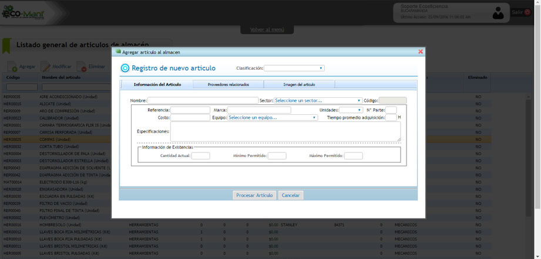The image size is (541, 259).
Task: Click the blue circle Registro icon
Action: point(125,68)
